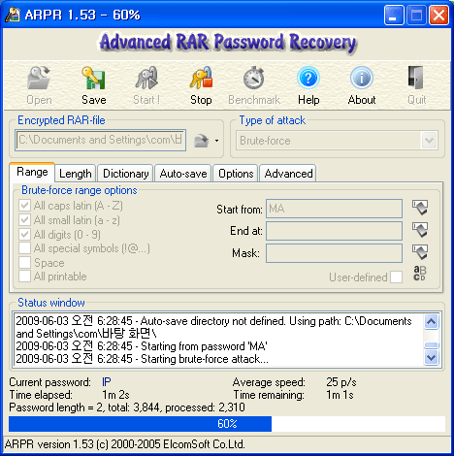Click the Benchmark stopwatch icon
Screen dimensions: 454x456
pyautogui.click(x=254, y=78)
